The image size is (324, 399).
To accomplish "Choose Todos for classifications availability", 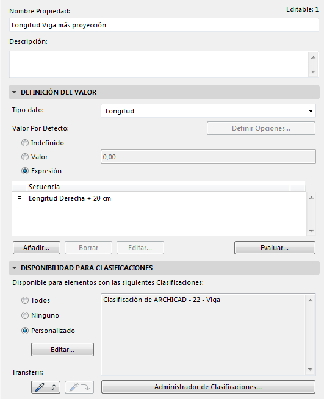I will point(24,300).
